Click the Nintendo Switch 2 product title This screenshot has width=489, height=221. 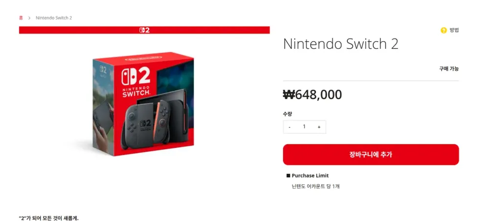(340, 44)
